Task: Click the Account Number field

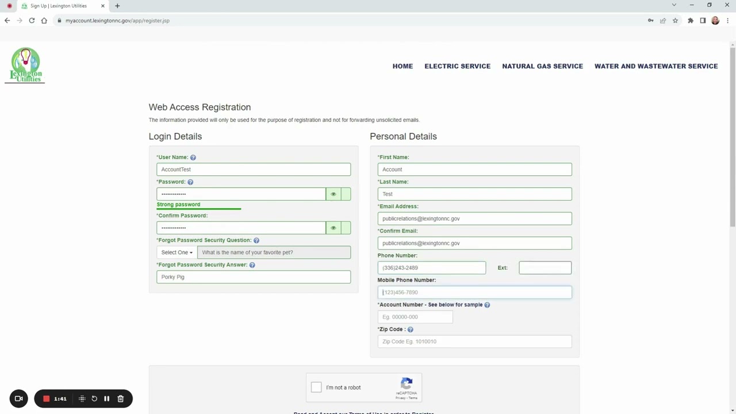Action: [415, 317]
